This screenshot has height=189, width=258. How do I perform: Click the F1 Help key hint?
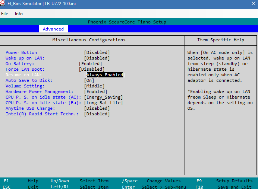point(21,181)
